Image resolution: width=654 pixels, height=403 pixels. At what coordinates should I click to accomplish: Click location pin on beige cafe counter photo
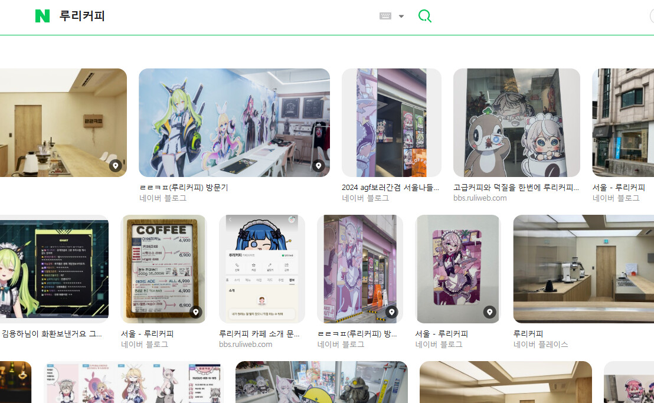tap(116, 166)
